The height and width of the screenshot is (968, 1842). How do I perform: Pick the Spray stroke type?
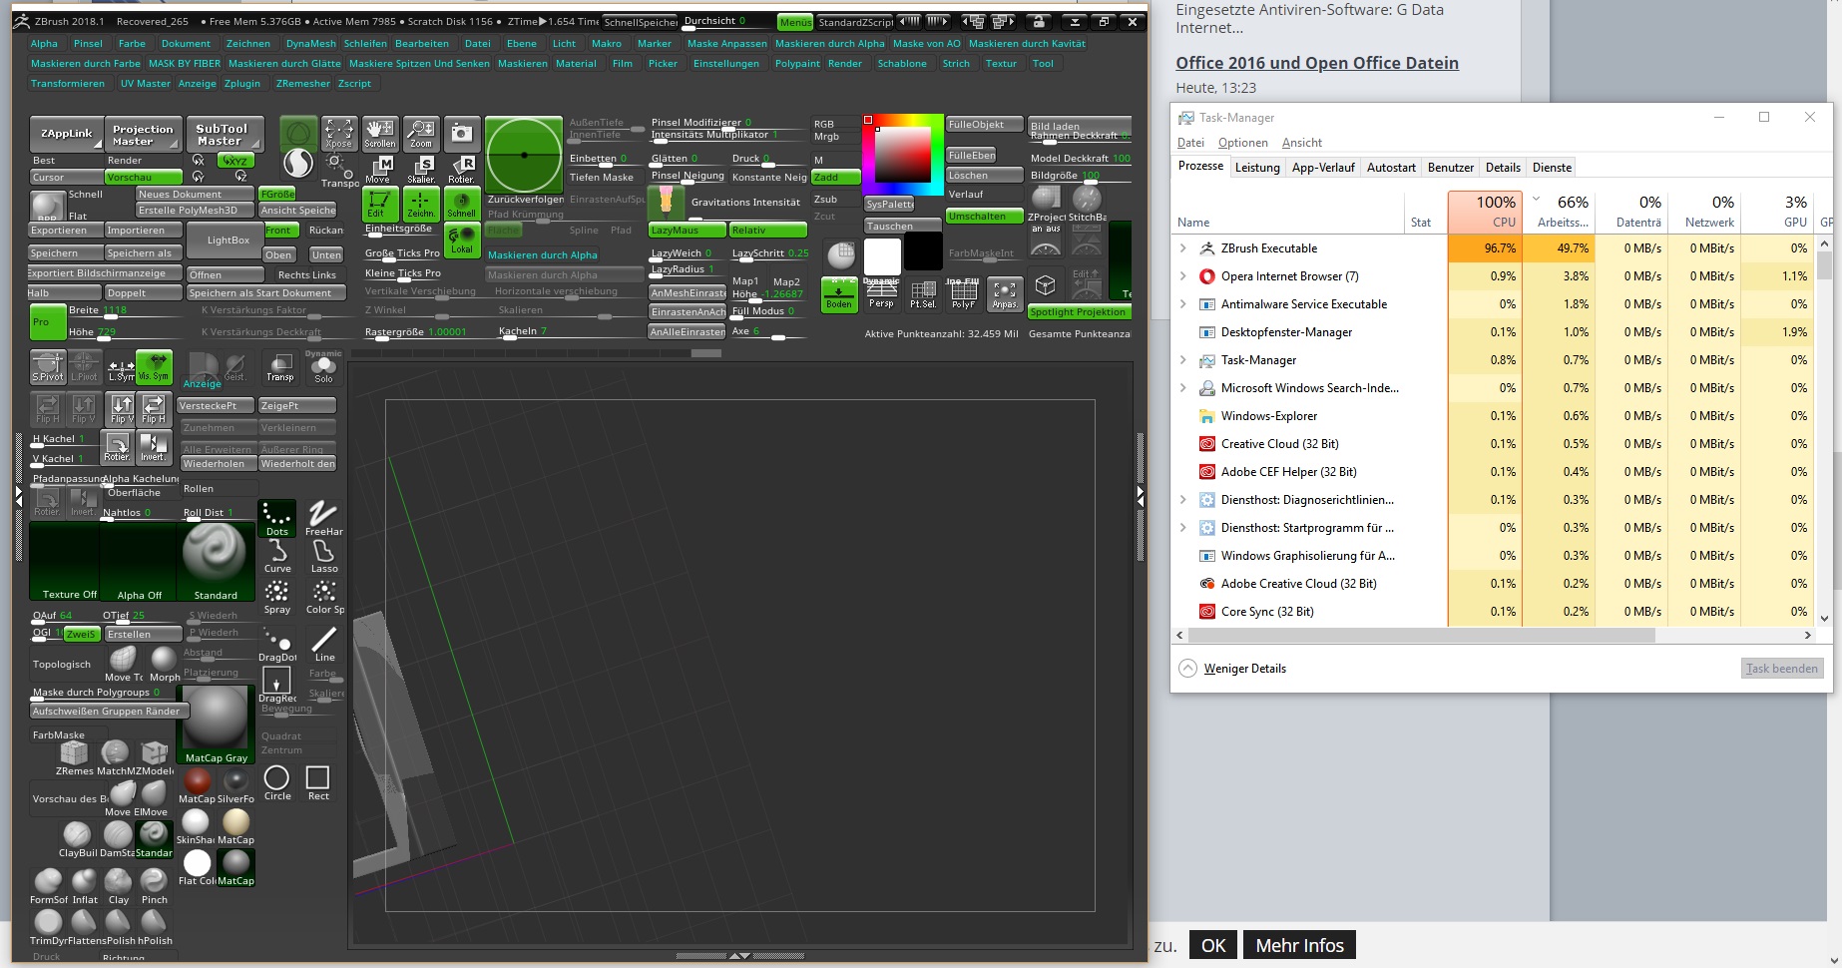pos(276,597)
